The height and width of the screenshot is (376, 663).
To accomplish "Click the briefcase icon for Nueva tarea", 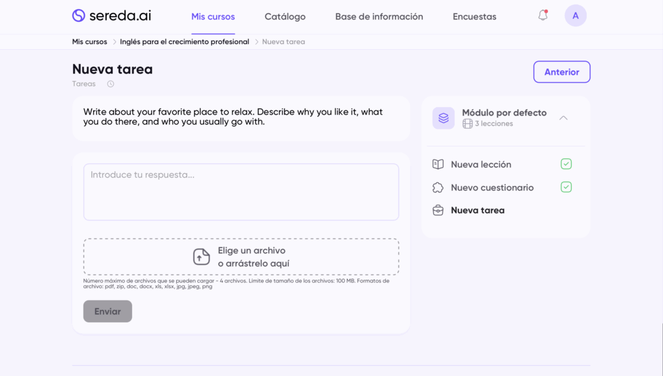I will 438,211.
